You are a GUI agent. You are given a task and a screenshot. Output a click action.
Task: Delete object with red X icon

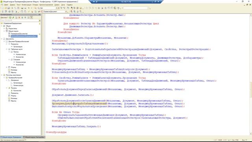click(x=19, y=17)
